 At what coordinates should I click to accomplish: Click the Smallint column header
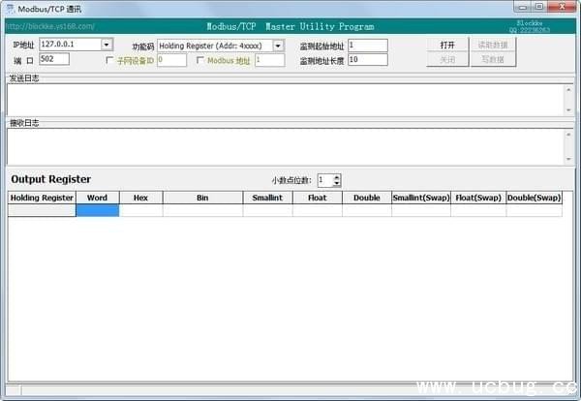[x=267, y=198]
